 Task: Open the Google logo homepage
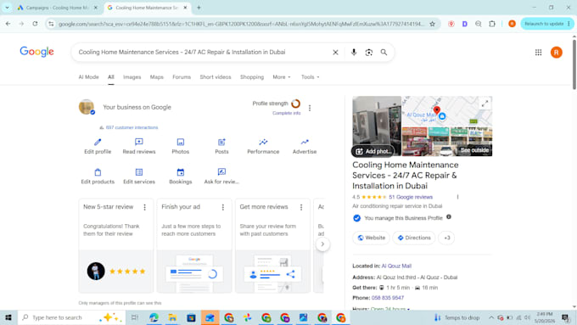[x=36, y=52]
